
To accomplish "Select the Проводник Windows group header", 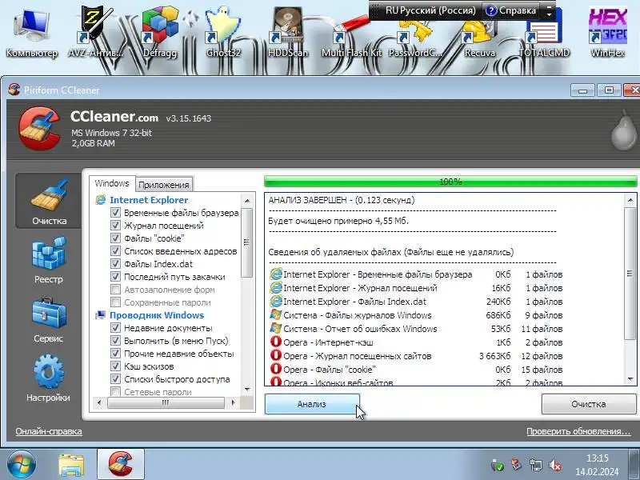I will 156,315.
